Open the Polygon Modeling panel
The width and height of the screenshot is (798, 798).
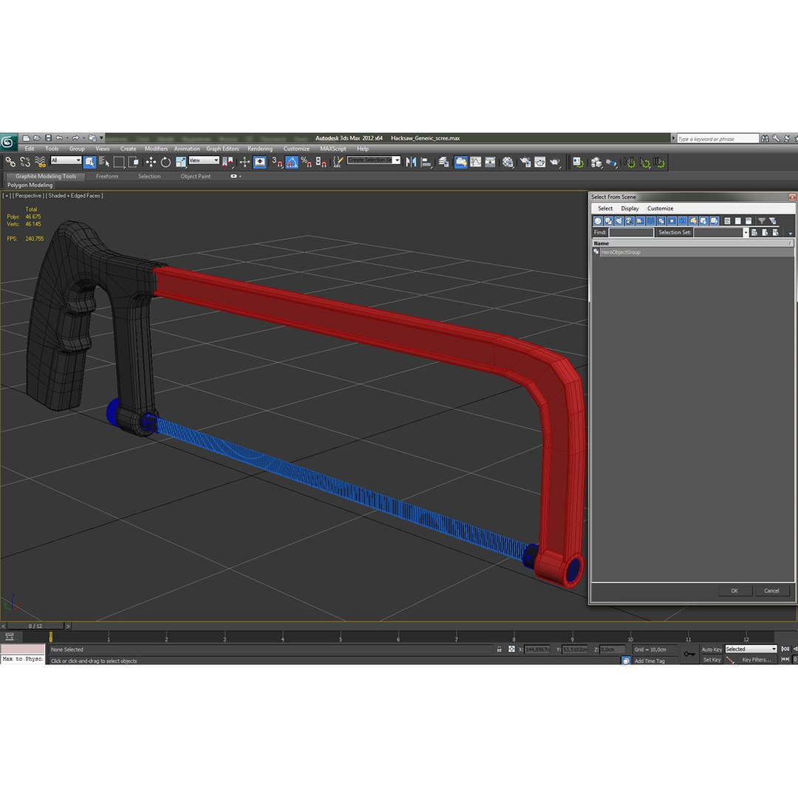tap(30, 185)
